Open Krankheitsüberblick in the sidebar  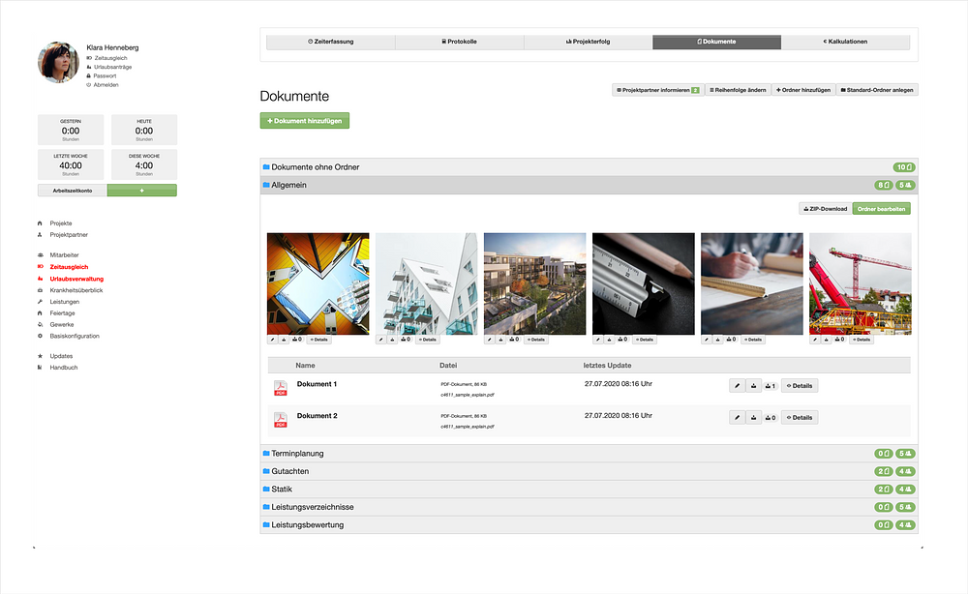76,290
